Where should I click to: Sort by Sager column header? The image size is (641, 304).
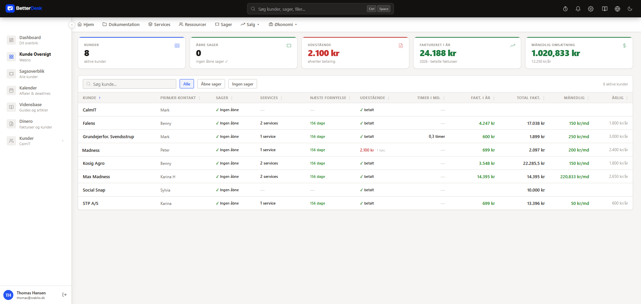[224, 98]
